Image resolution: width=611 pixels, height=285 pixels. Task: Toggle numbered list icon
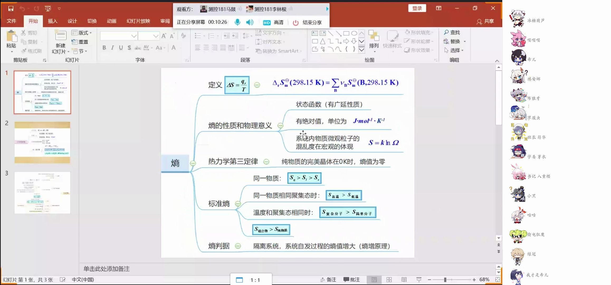(211, 36)
